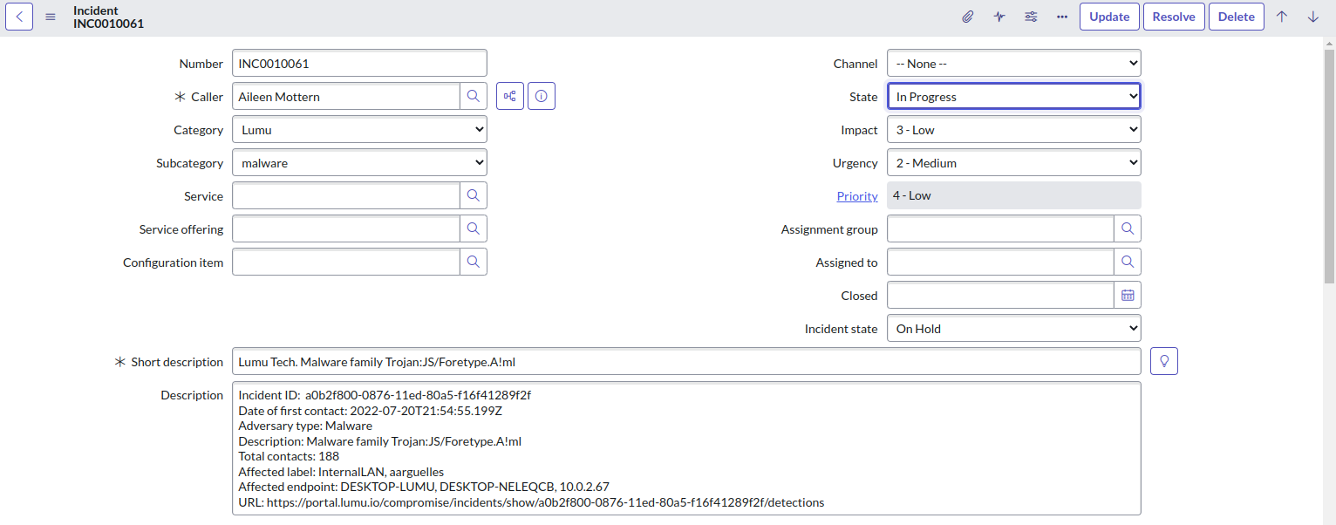The height and width of the screenshot is (525, 1336).
Task: Expand the State dropdown
Action: point(1013,96)
